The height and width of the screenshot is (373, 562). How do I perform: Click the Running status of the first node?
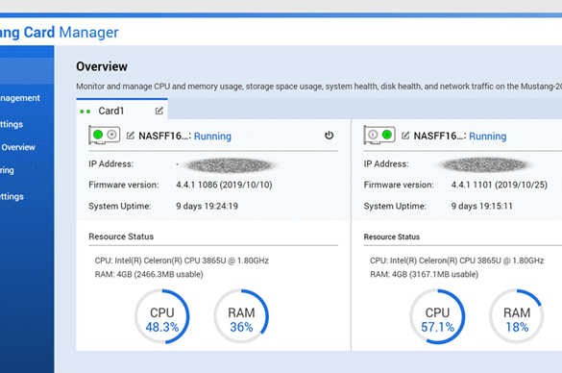pyautogui.click(x=212, y=137)
